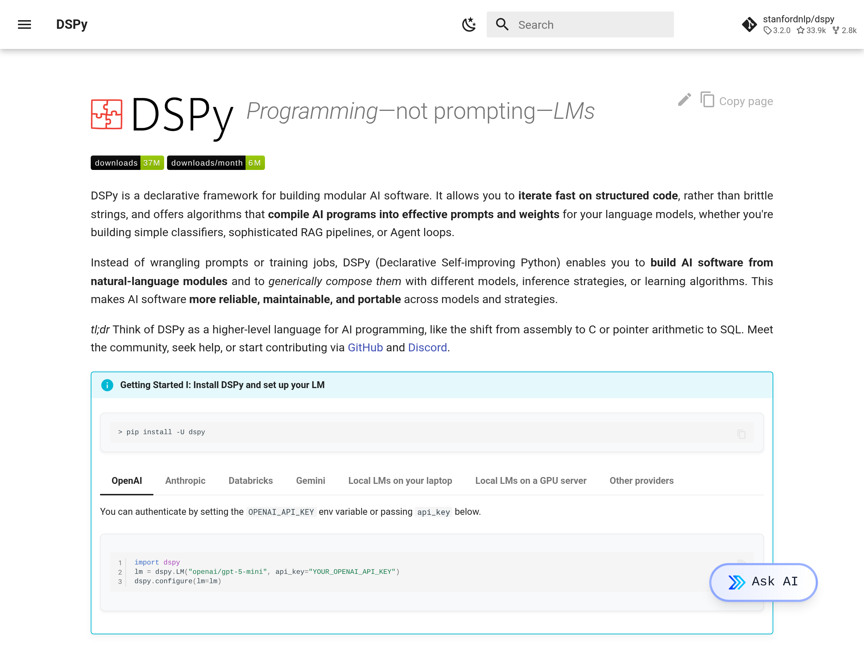Select the Gemini provider tab
Viewport: 864px width, 648px height.
(x=310, y=481)
